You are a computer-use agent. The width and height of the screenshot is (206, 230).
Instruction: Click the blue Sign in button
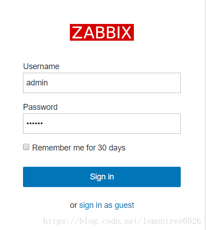pyautogui.click(x=102, y=177)
